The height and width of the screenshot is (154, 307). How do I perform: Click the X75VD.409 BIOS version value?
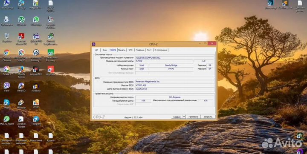tap(175, 86)
